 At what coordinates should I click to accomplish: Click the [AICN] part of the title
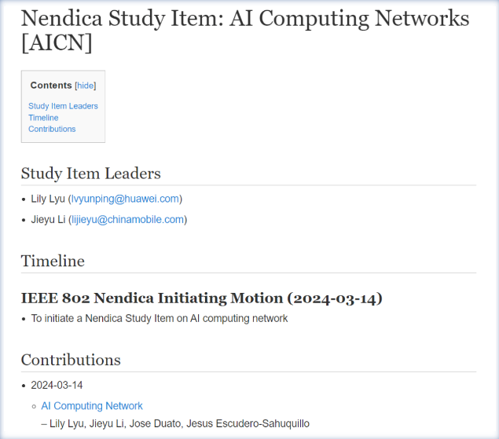[x=57, y=42]
